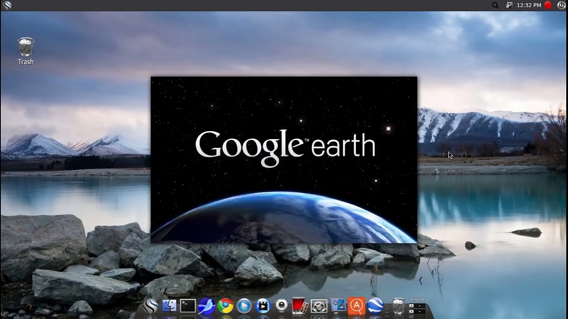Click the search magnifier in the top panel
The width and height of the screenshot is (568, 319).
coord(495,5)
